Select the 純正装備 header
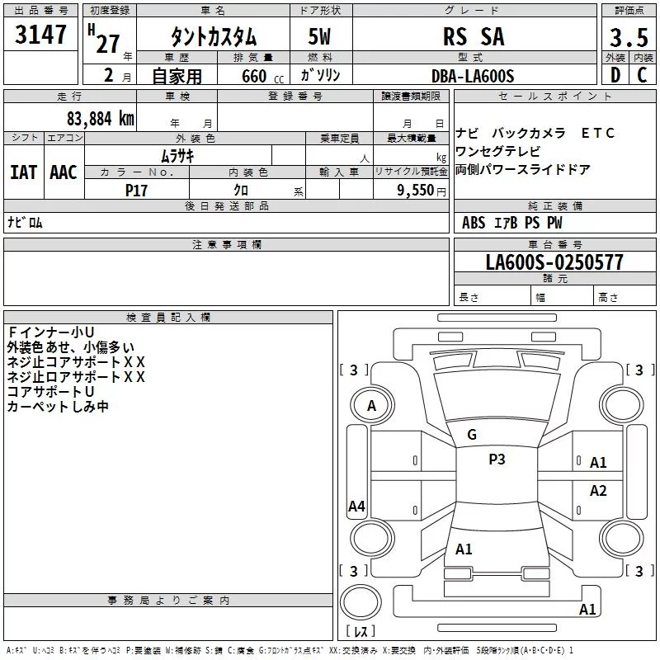The image size is (660, 660). coord(554,205)
